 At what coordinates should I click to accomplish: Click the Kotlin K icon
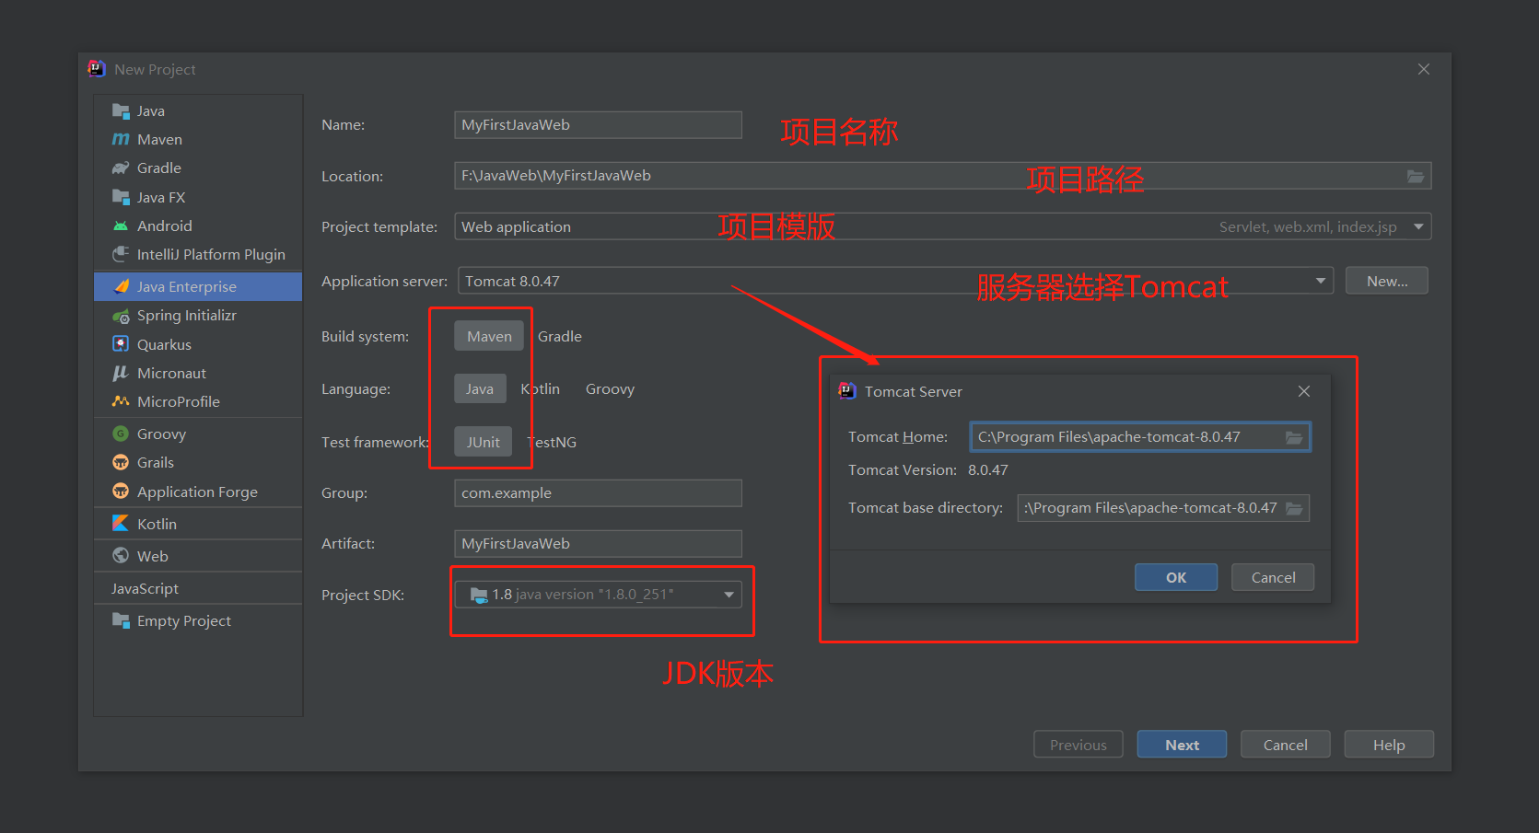point(121,523)
